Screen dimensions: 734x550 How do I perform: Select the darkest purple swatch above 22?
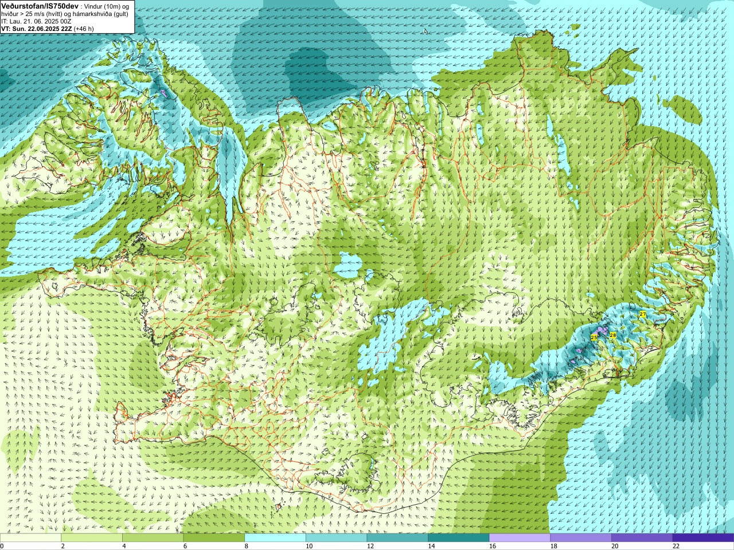[703, 538]
